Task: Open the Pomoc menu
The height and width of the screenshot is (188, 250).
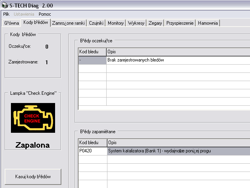Action: [45, 14]
